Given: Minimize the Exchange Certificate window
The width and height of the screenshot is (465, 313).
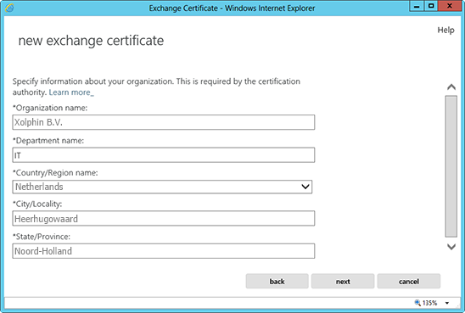Looking at the screenshot, I should click(x=417, y=6).
